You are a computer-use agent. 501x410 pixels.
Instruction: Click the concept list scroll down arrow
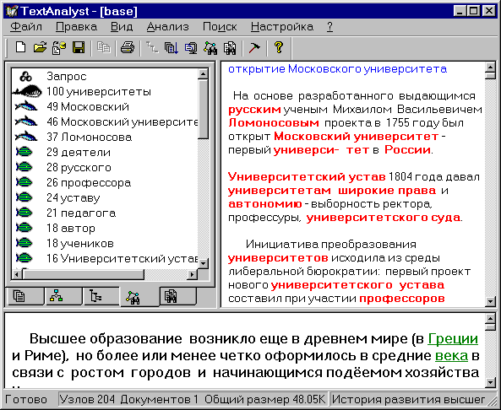pos(204,263)
